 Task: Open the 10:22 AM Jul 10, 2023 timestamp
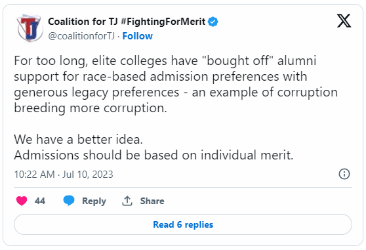(x=64, y=175)
